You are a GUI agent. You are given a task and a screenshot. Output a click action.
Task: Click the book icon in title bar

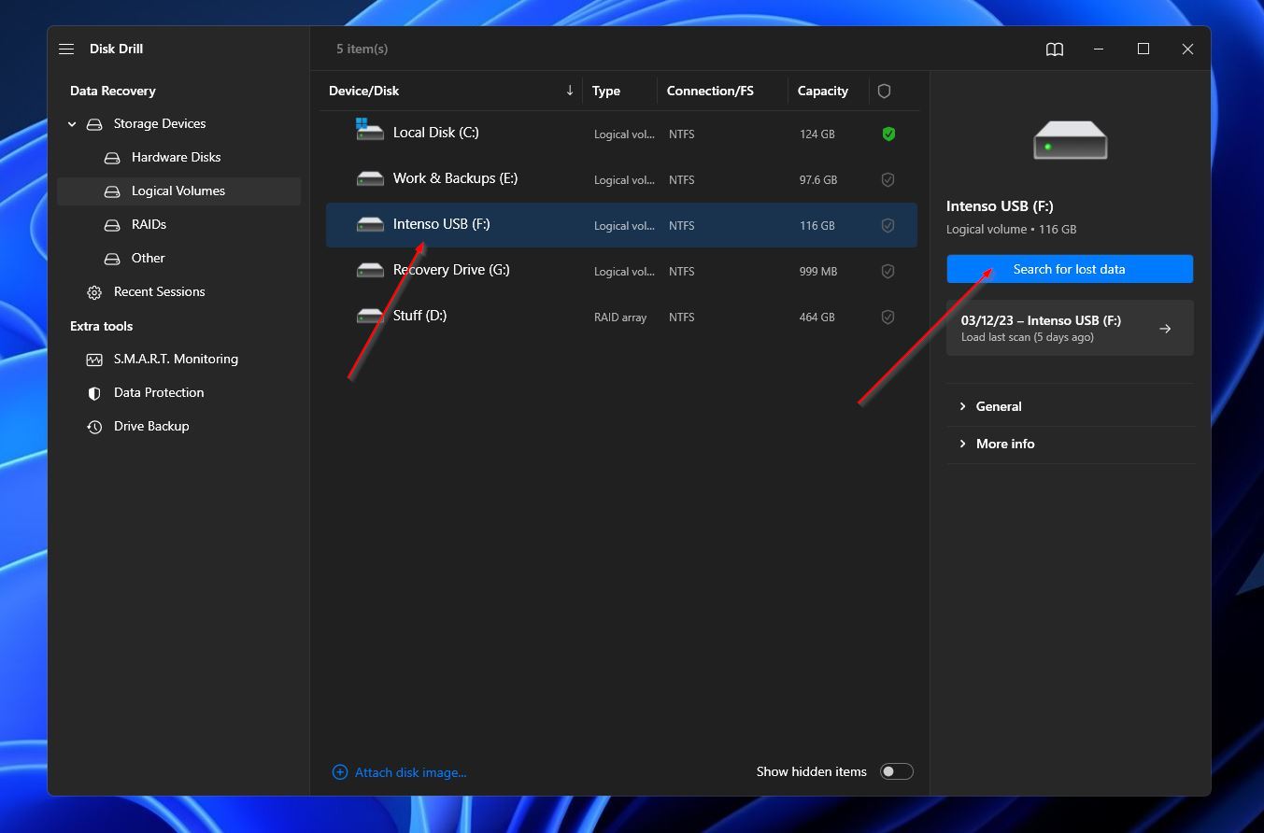tap(1054, 49)
